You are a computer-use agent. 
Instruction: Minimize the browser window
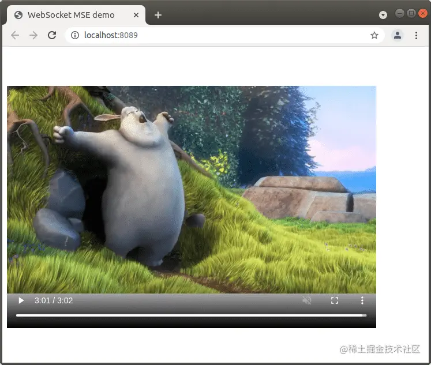coord(400,13)
